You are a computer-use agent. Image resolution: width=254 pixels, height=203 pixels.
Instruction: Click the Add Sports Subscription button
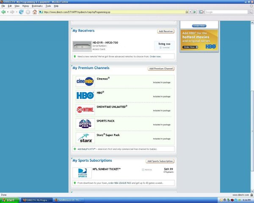160,161
